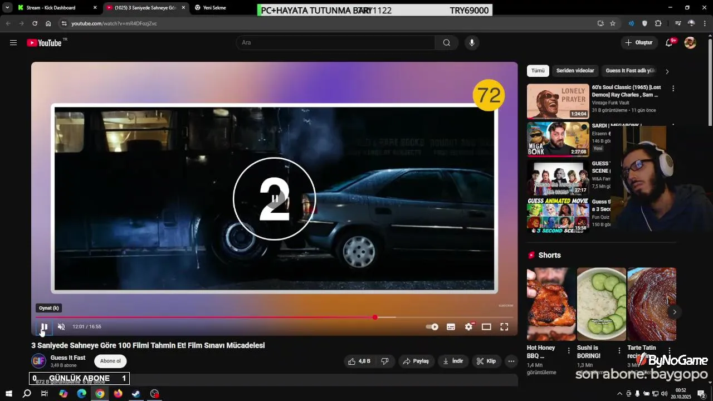Open the extensions puzzle icon
The width and height of the screenshot is (713, 401).
click(x=658, y=23)
